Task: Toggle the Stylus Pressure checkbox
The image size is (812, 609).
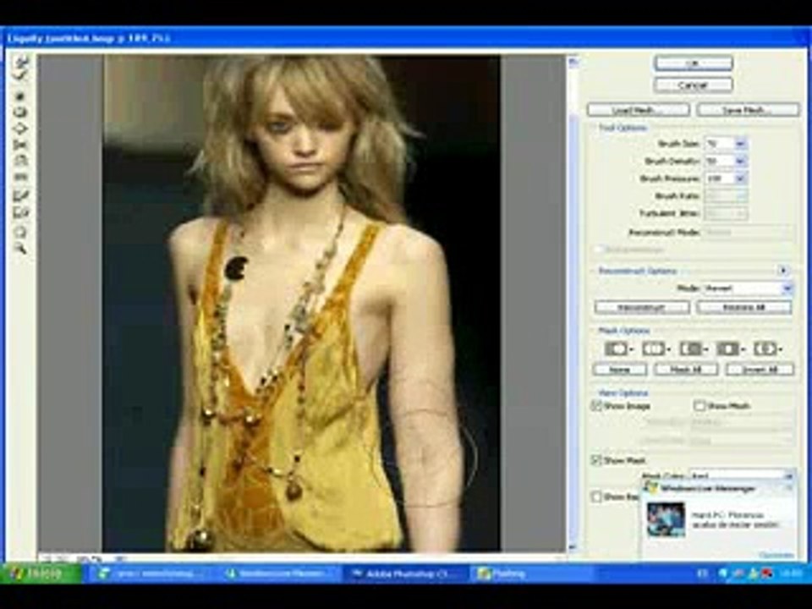Action: coord(599,250)
